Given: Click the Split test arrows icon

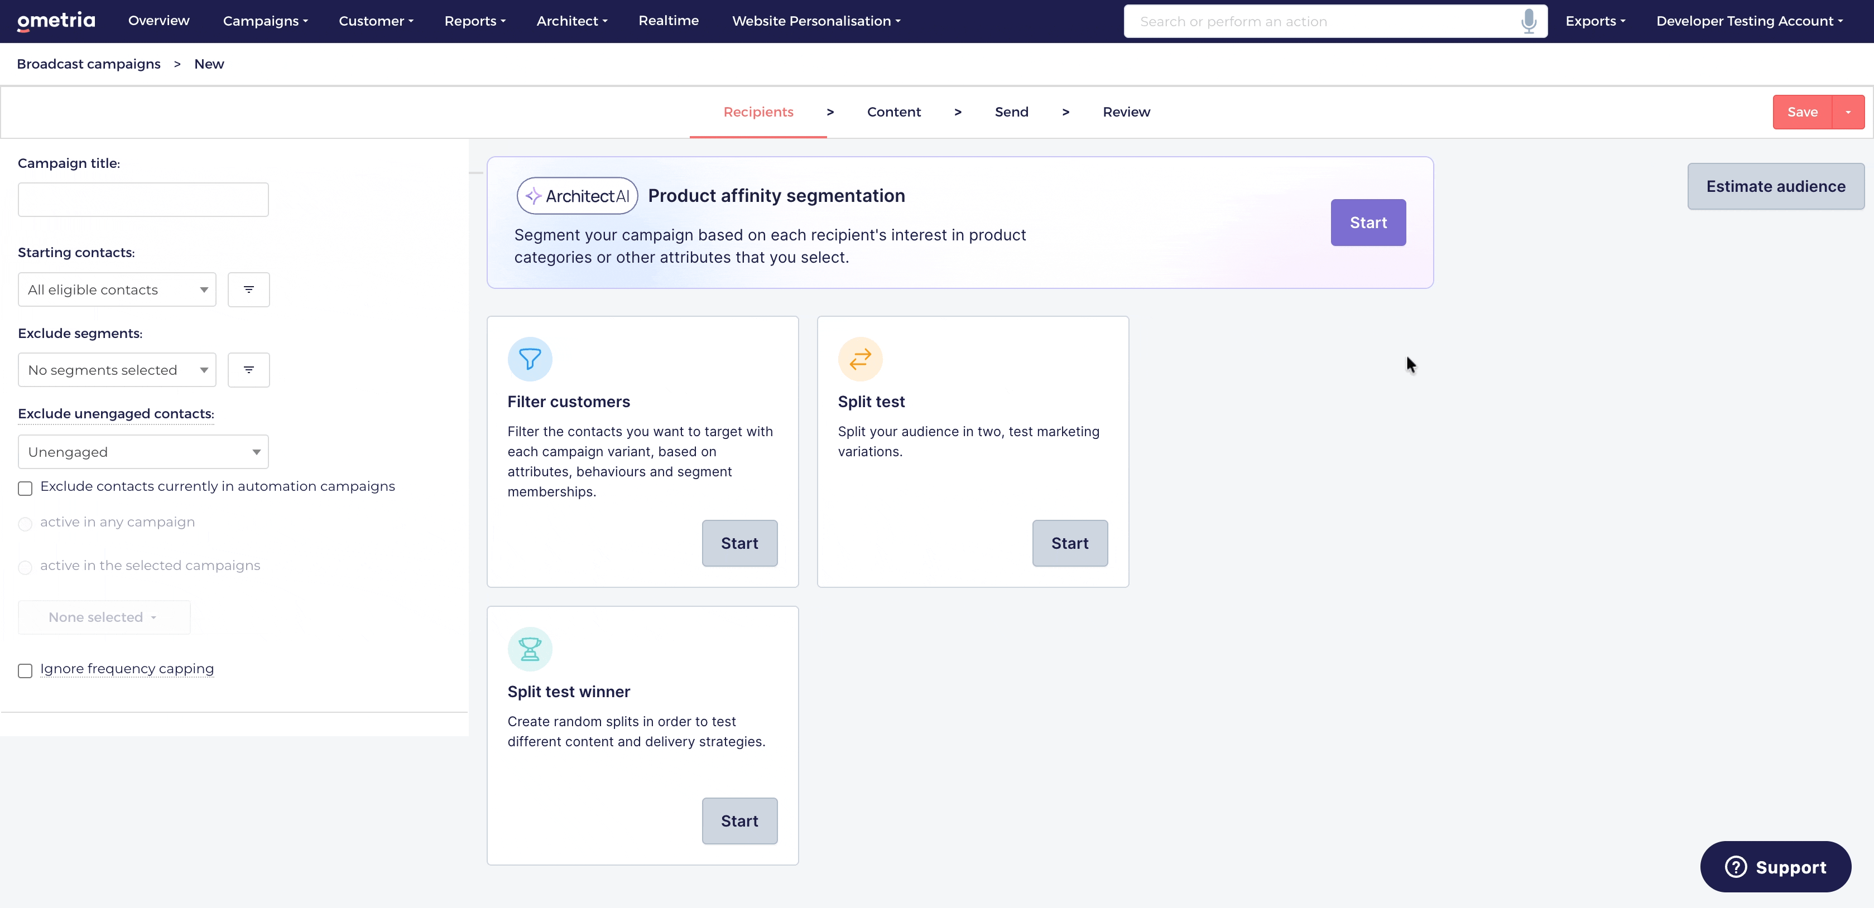Looking at the screenshot, I should [x=859, y=359].
